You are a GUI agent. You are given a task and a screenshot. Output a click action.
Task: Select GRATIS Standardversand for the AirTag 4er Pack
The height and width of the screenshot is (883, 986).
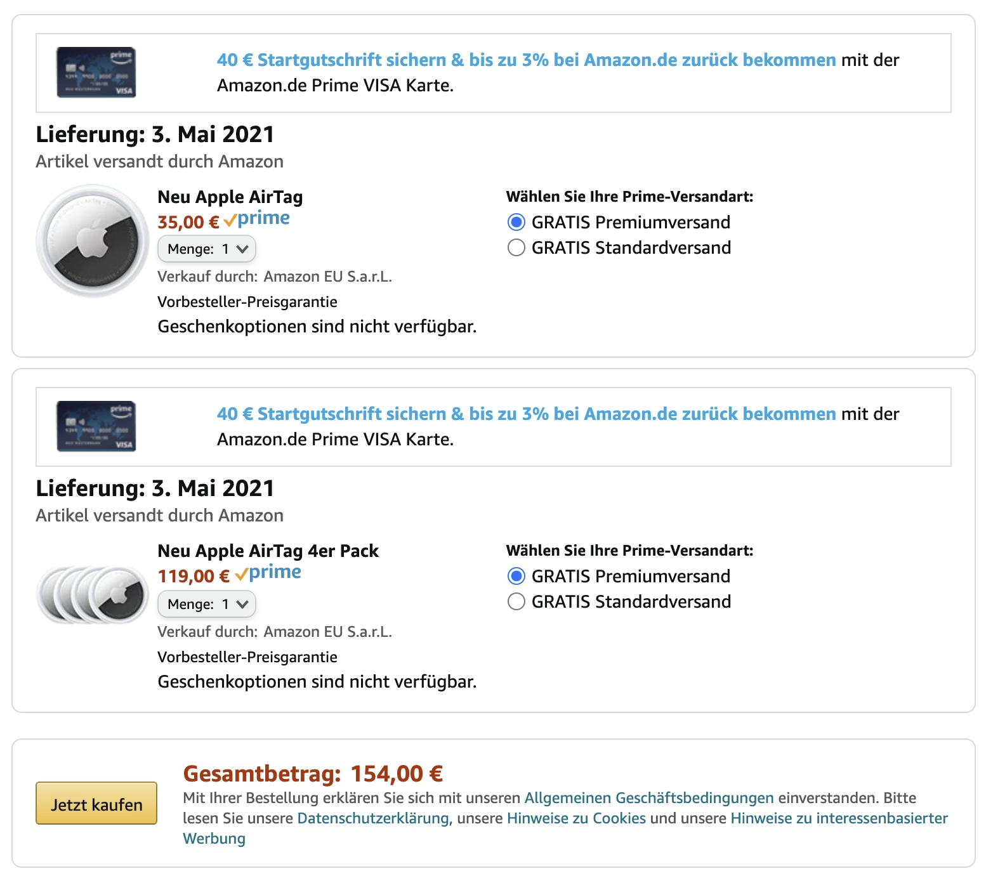pos(516,601)
